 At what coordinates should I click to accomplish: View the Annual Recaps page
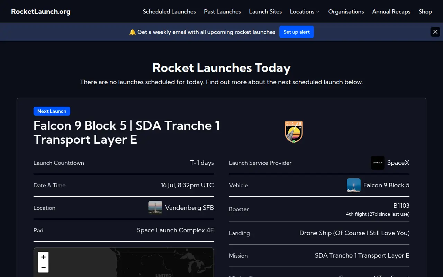tap(391, 11)
